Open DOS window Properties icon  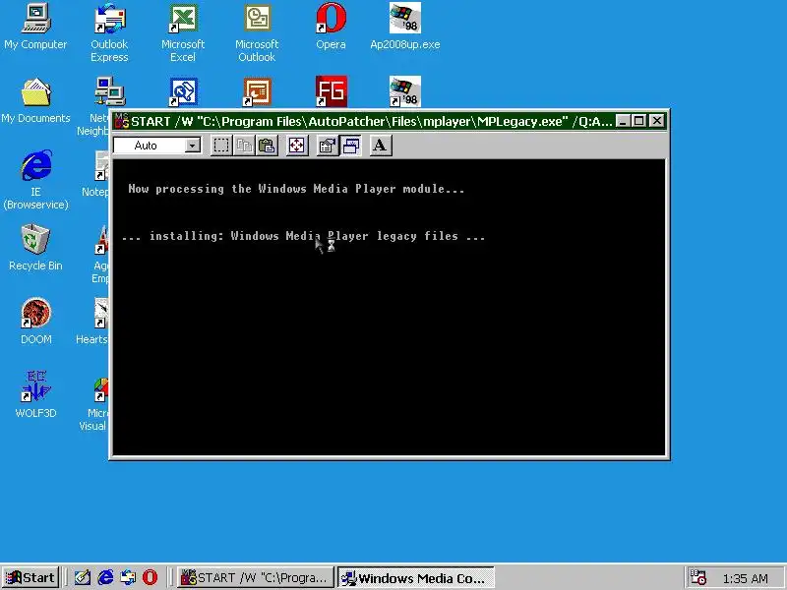tap(328, 146)
